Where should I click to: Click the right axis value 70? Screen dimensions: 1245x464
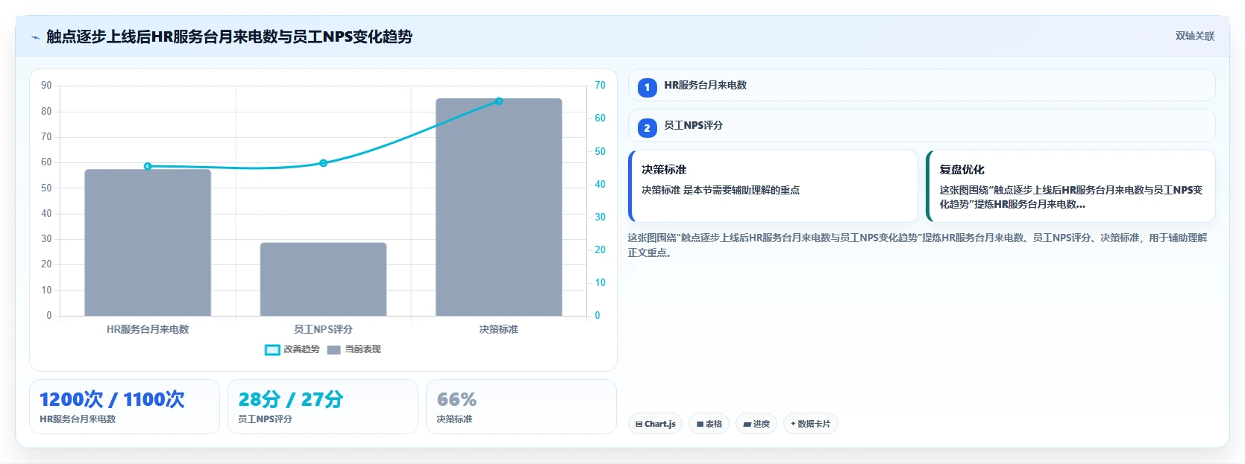click(600, 85)
